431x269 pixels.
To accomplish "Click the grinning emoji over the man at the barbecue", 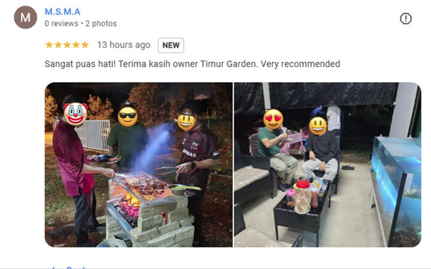I will click(186, 122).
